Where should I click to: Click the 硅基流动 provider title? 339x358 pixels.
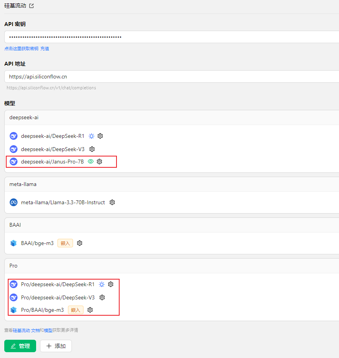click(15, 6)
